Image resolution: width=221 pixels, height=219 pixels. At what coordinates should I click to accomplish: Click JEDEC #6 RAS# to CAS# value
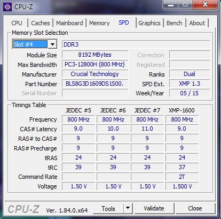[113, 138]
